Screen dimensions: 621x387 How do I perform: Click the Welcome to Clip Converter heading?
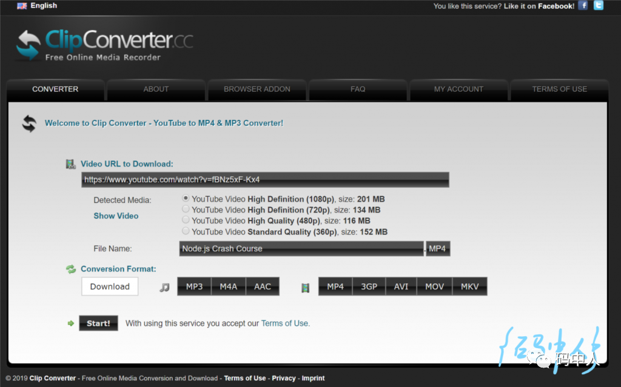(164, 123)
